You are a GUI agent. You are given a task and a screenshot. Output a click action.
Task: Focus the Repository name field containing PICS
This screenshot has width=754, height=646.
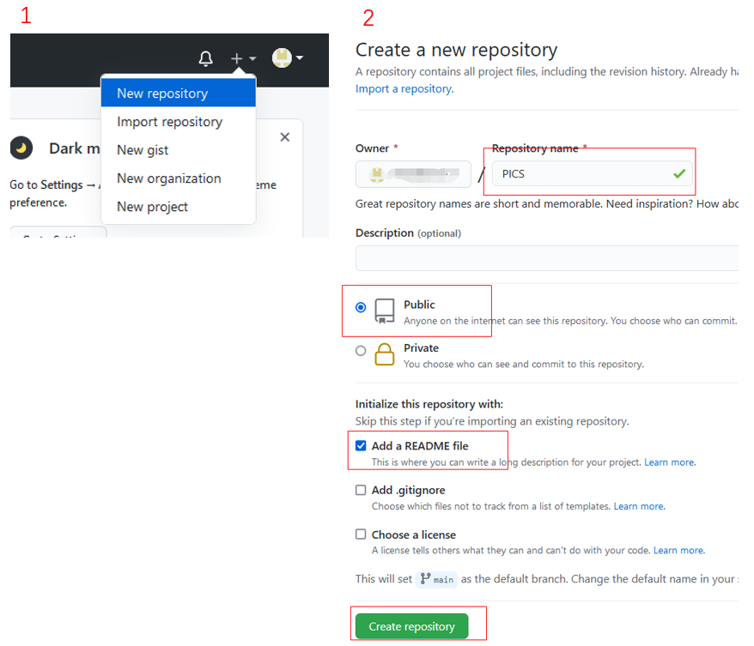pyautogui.click(x=592, y=173)
